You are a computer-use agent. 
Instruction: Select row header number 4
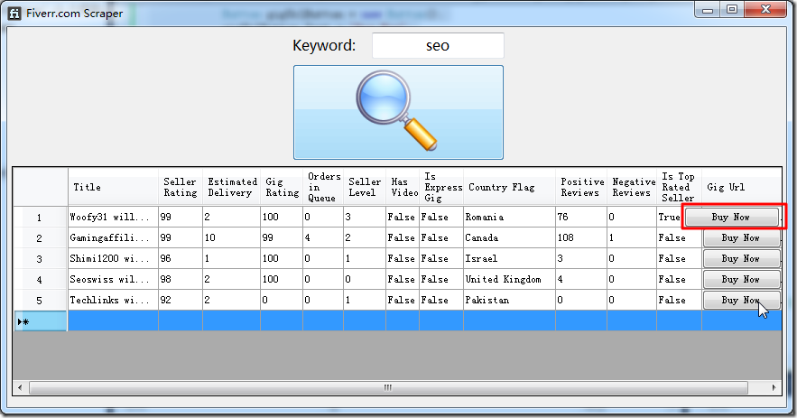click(x=40, y=280)
